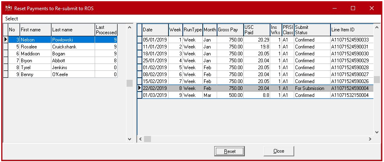
Task: Click the No column header
Action: click(x=14, y=30)
